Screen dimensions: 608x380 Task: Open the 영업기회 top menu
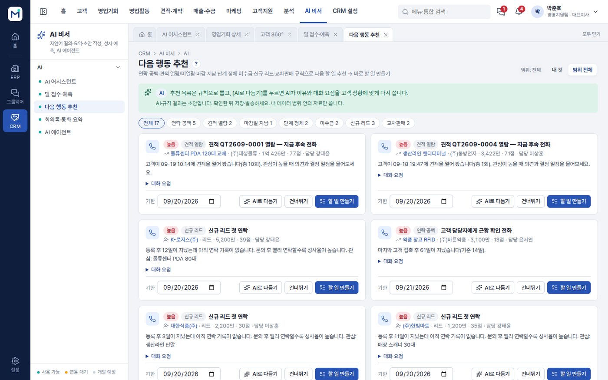pos(108,11)
